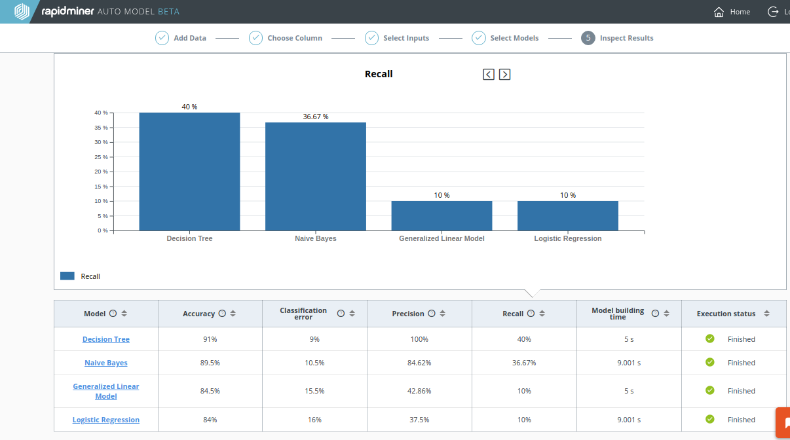Click the RapidMiner logo icon
790x440 pixels.
tap(22, 11)
